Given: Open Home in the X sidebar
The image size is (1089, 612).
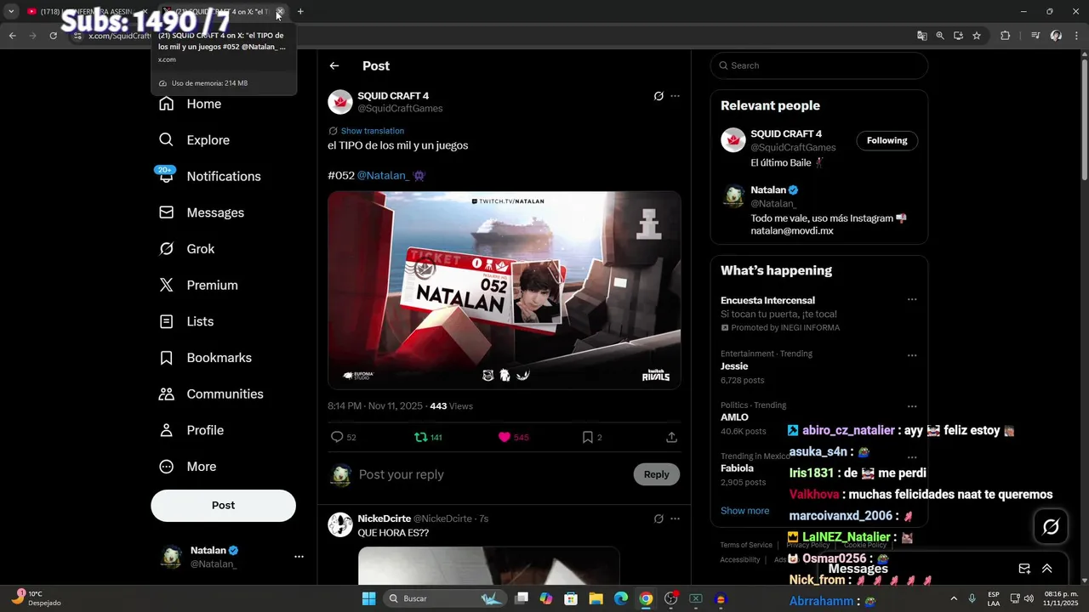Looking at the screenshot, I should point(191,104).
